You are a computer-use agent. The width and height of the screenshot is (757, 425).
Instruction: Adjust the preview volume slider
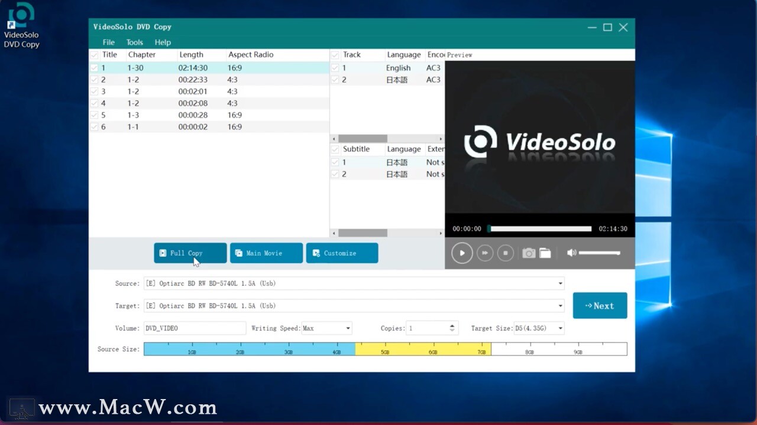pos(599,253)
